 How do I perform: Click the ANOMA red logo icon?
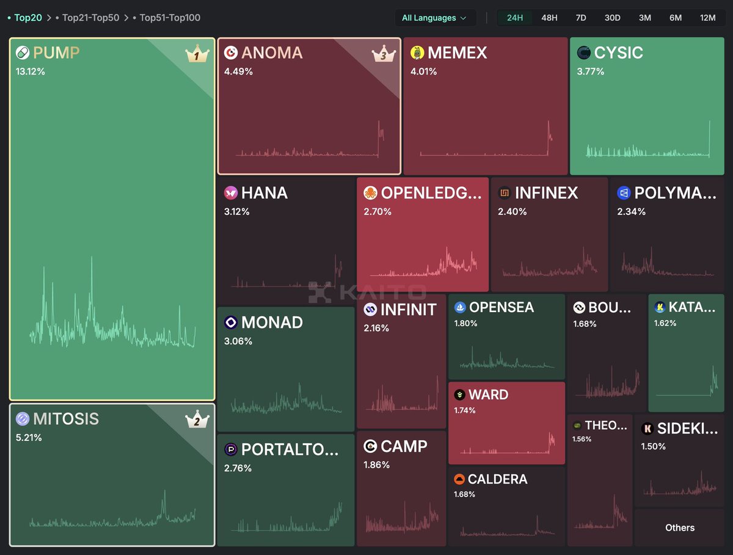(231, 53)
